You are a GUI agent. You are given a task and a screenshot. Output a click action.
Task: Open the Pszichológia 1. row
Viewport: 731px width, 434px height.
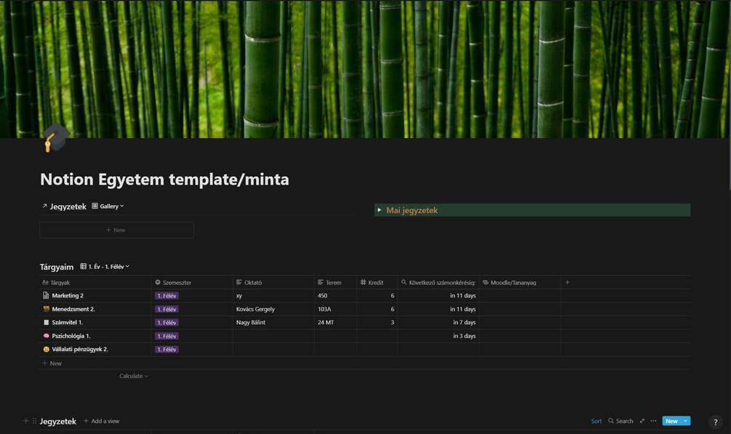tap(71, 336)
